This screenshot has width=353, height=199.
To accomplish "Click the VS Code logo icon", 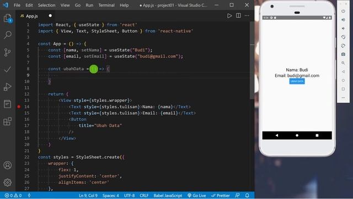I will tap(6, 5).
